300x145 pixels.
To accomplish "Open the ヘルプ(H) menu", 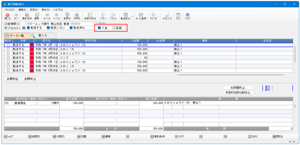I will [x=58, y=10].
